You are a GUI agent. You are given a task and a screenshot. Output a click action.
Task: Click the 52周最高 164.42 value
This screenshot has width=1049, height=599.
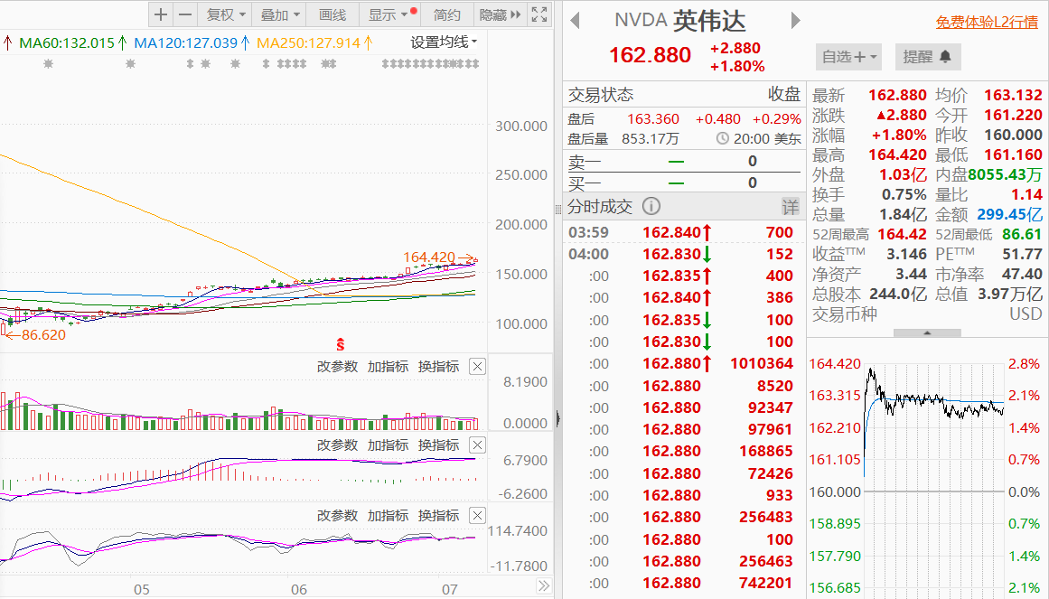(902, 234)
